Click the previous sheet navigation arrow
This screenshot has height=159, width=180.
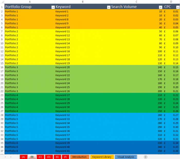(x=5, y=157)
